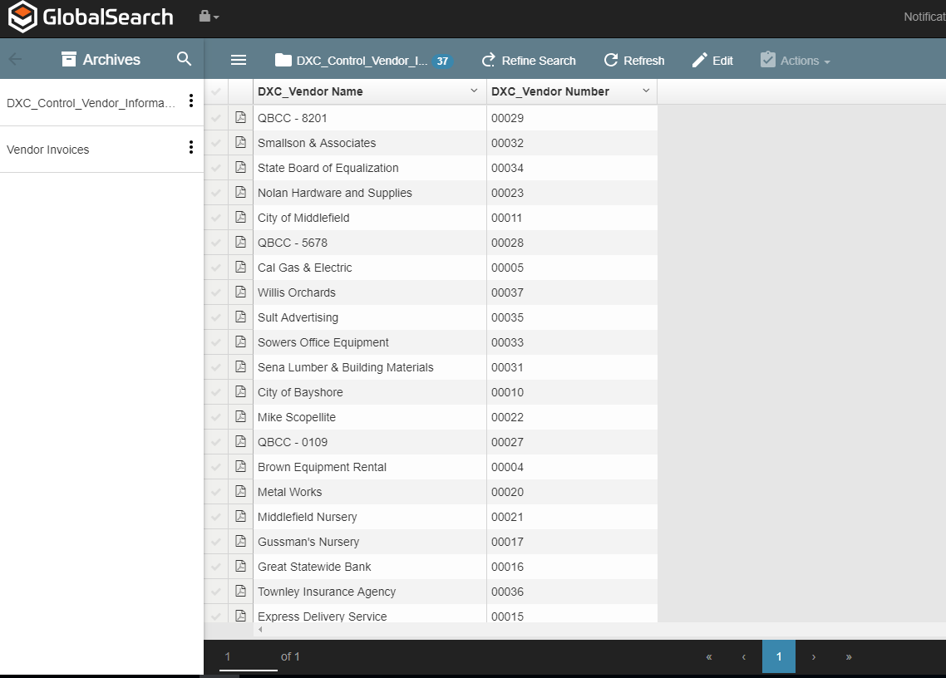Toggle the select-all checkmark in table header
This screenshot has width=946, height=678.
click(216, 91)
